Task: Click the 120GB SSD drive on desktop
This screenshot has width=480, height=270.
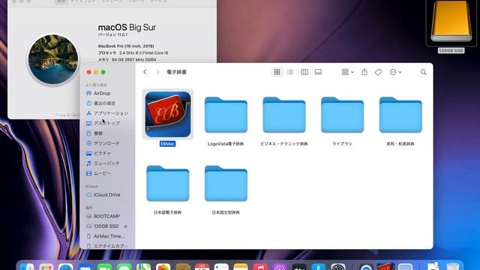Action: (x=451, y=22)
